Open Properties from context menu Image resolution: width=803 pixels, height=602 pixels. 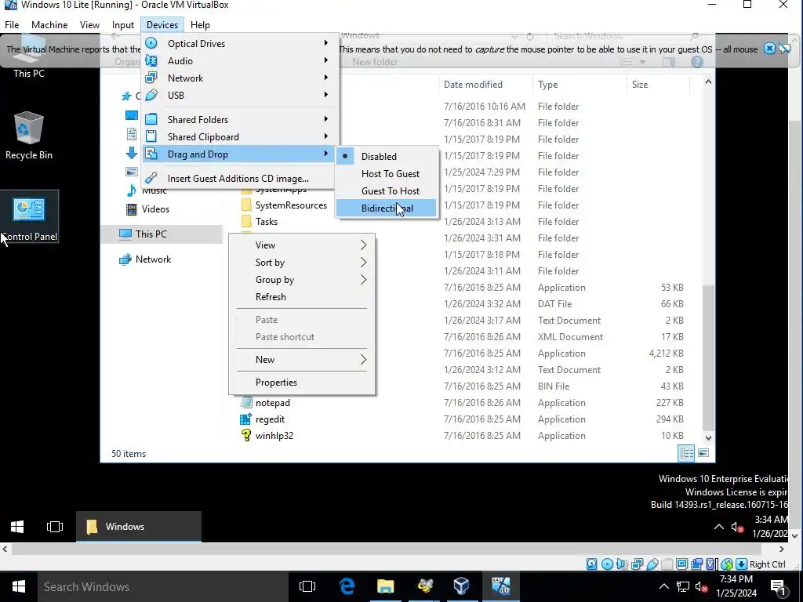[x=302, y=383]
